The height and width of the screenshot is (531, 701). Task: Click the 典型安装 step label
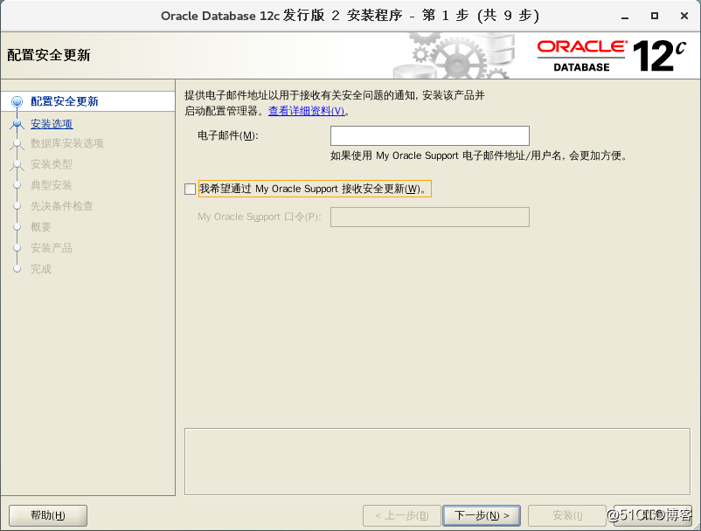(52, 185)
